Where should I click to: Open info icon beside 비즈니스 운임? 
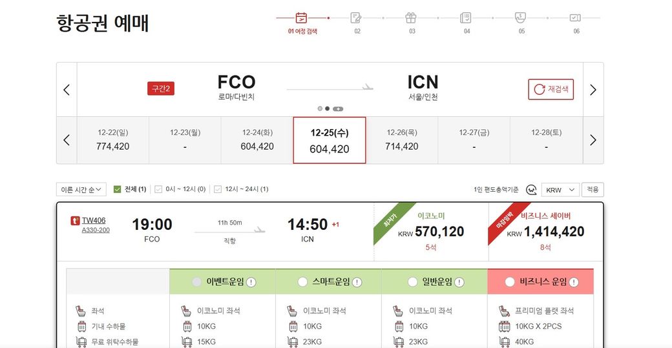(574, 282)
